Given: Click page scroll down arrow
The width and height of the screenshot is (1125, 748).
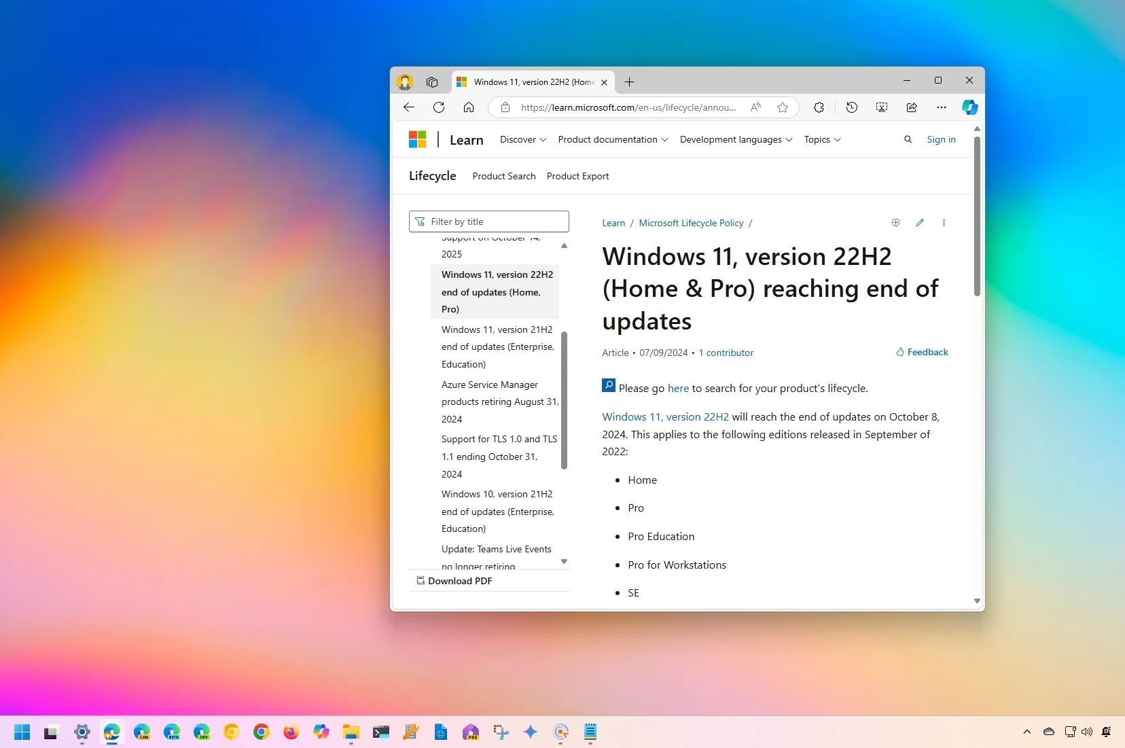Looking at the screenshot, I should tap(977, 601).
